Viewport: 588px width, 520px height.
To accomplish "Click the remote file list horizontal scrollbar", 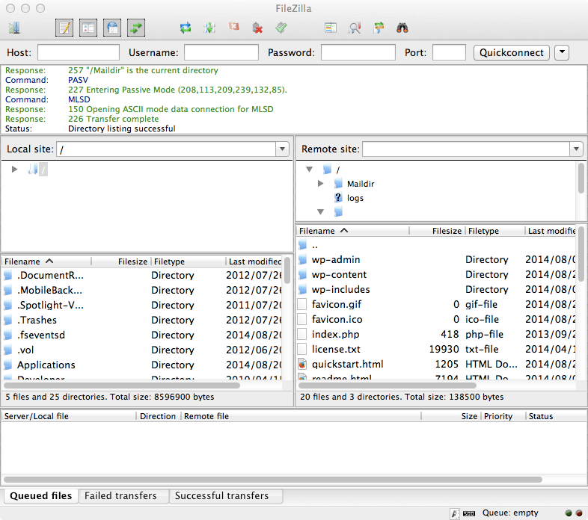I will [x=388, y=385].
